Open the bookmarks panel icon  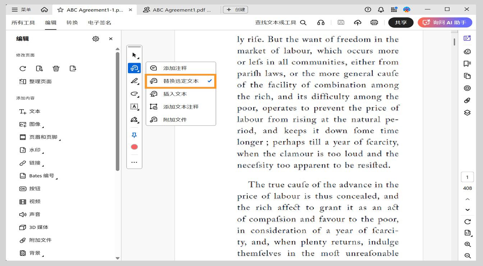point(467,63)
